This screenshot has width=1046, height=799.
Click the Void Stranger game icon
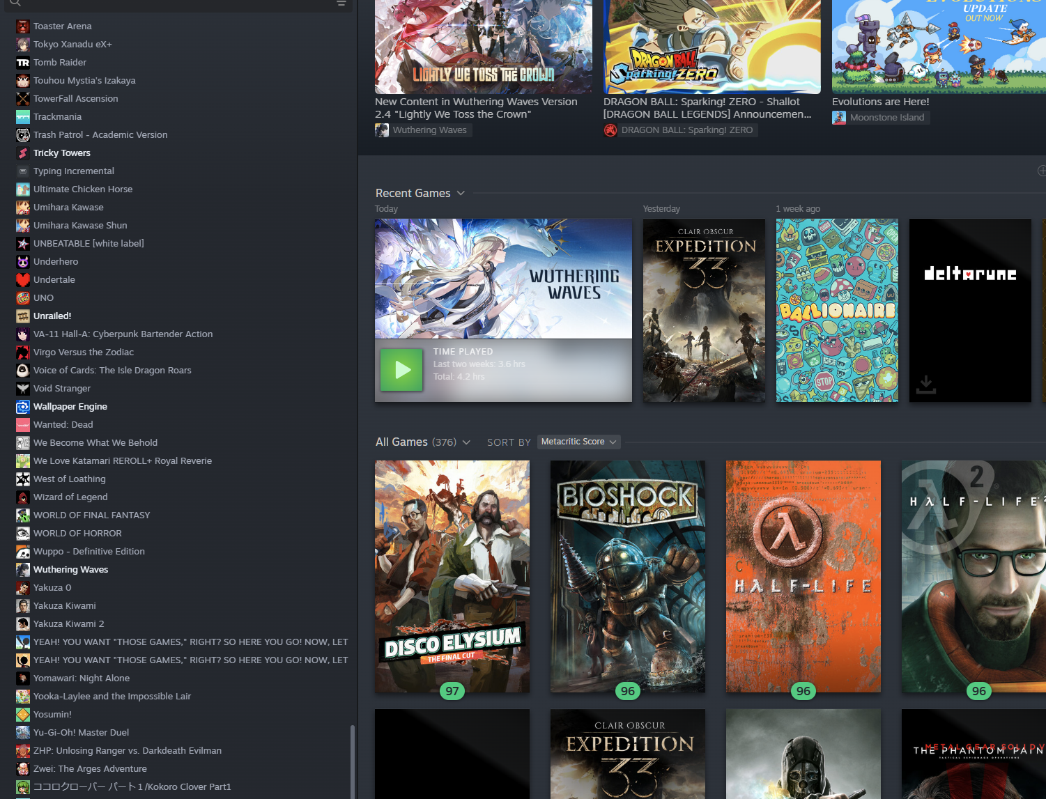(x=23, y=389)
